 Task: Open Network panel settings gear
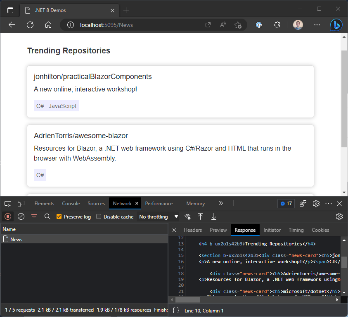tap(339, 216)
